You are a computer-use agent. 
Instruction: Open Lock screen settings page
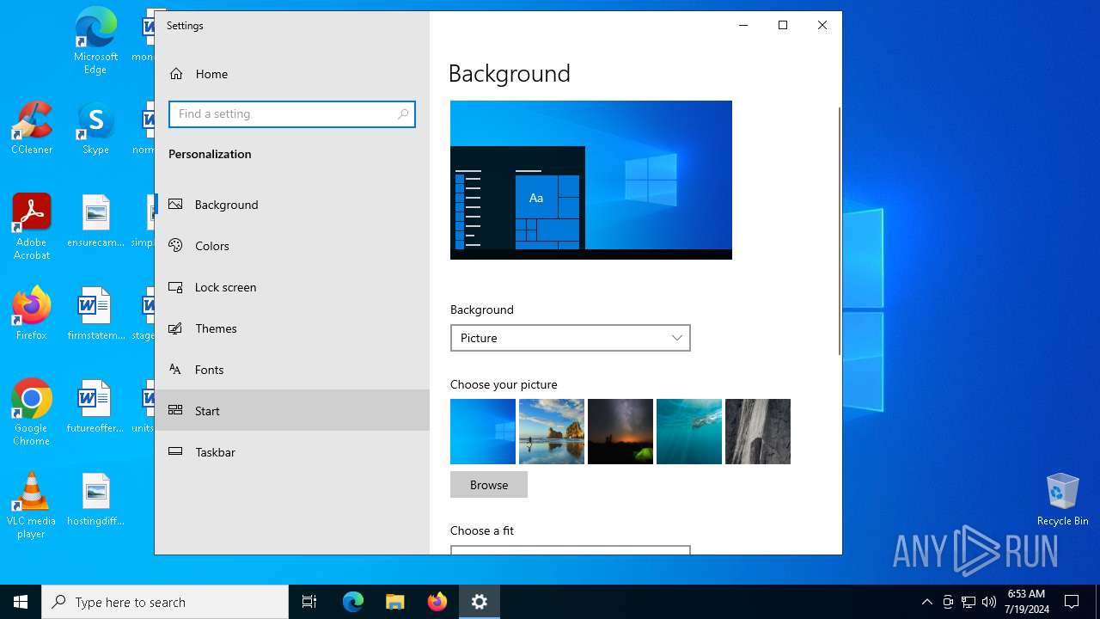pos(292,287)
